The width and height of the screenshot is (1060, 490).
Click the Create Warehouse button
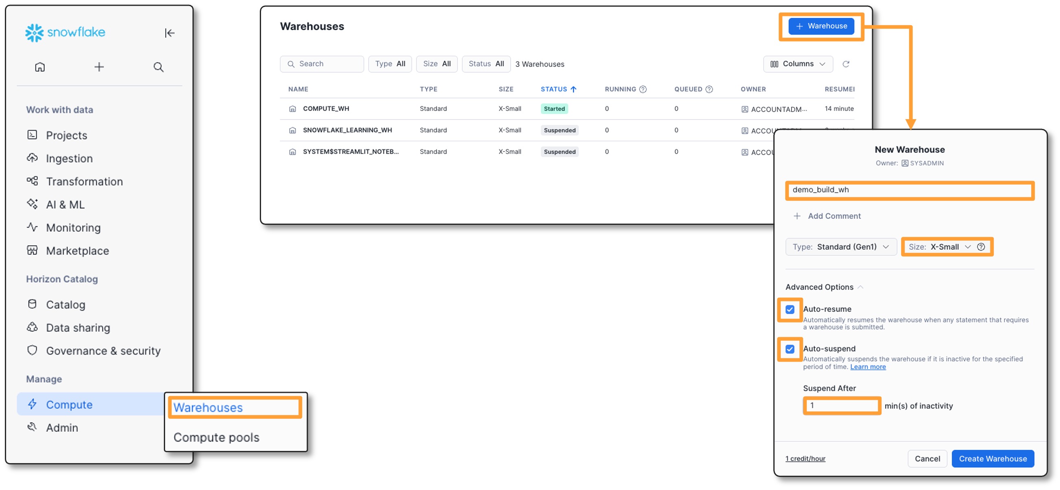(x=992, y=459)
